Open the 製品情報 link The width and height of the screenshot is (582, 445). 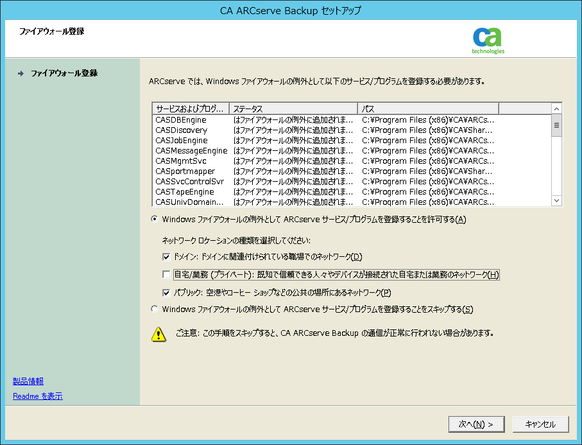coord(28,381)
